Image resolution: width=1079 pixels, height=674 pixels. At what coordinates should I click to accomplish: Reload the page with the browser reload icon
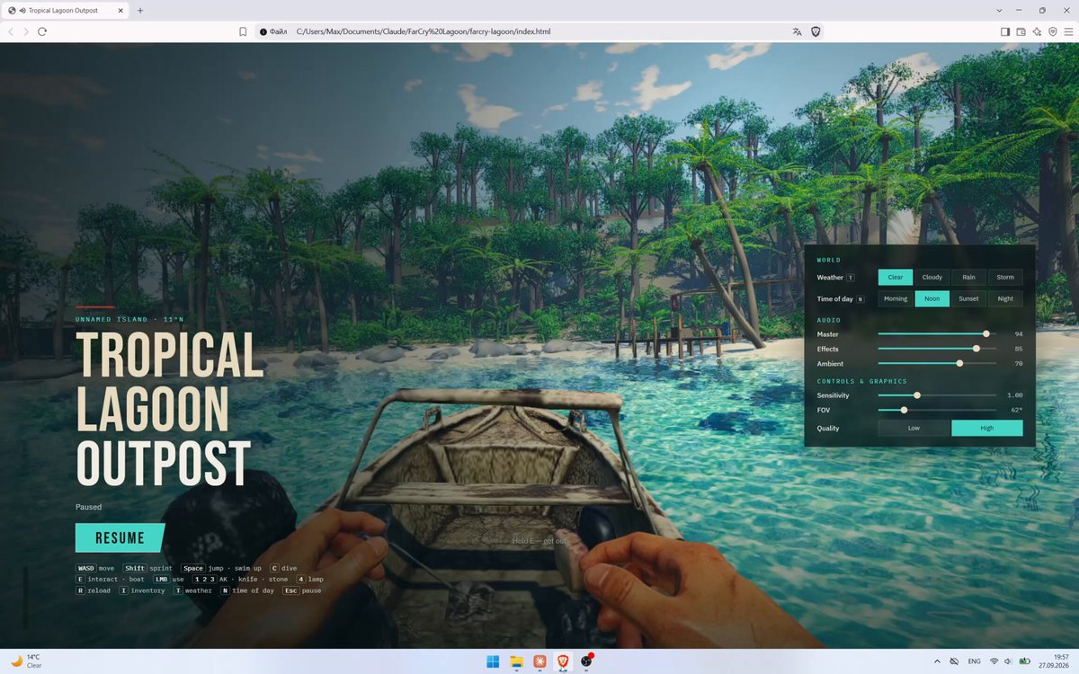[x=42, y=31]
